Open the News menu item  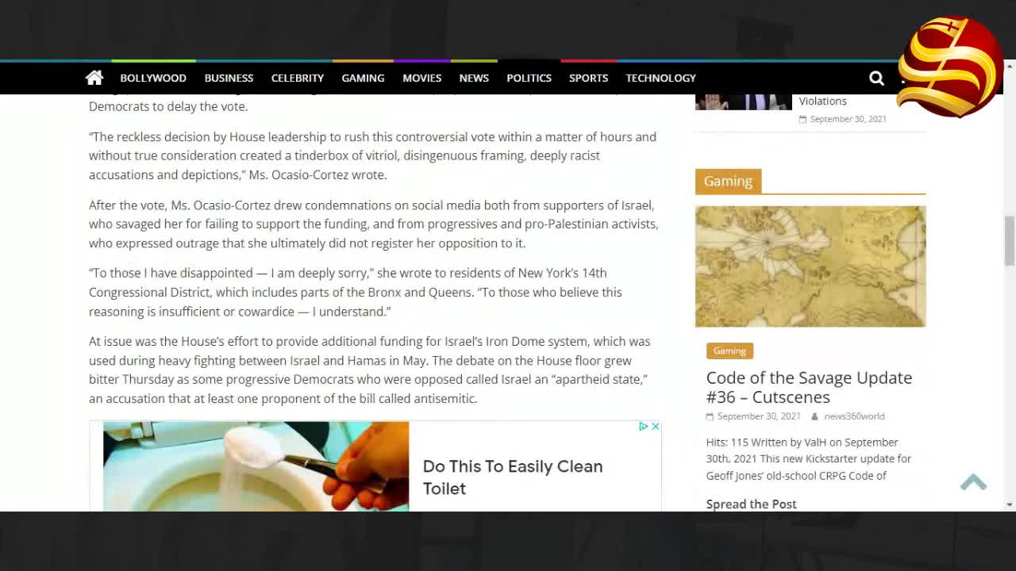(x=474, y=78)
